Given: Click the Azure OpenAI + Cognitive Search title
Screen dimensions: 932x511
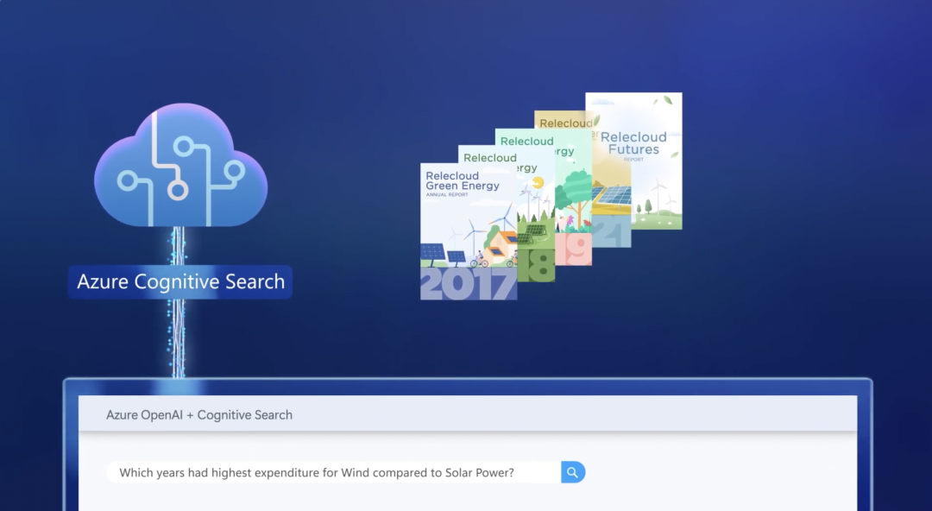Looking at the screenshot, I should pyautogui.click(x=199, y=414).
